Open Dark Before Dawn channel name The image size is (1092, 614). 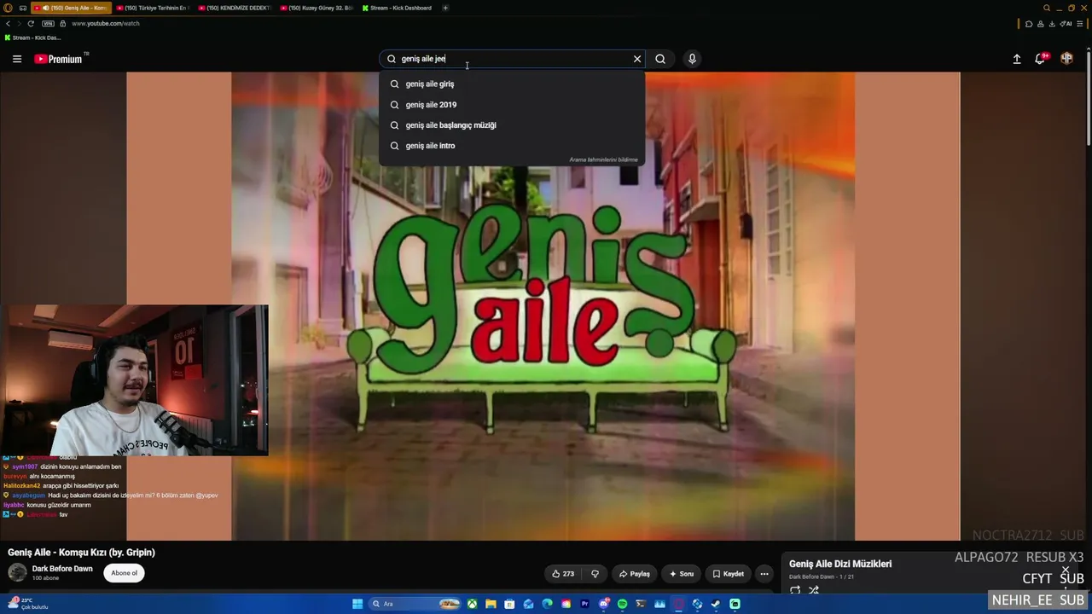62,569
